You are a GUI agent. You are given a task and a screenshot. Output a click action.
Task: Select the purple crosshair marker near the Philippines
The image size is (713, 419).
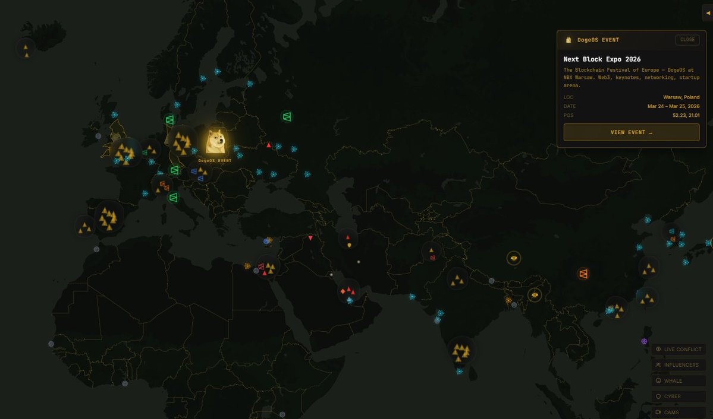pos(644,341)
